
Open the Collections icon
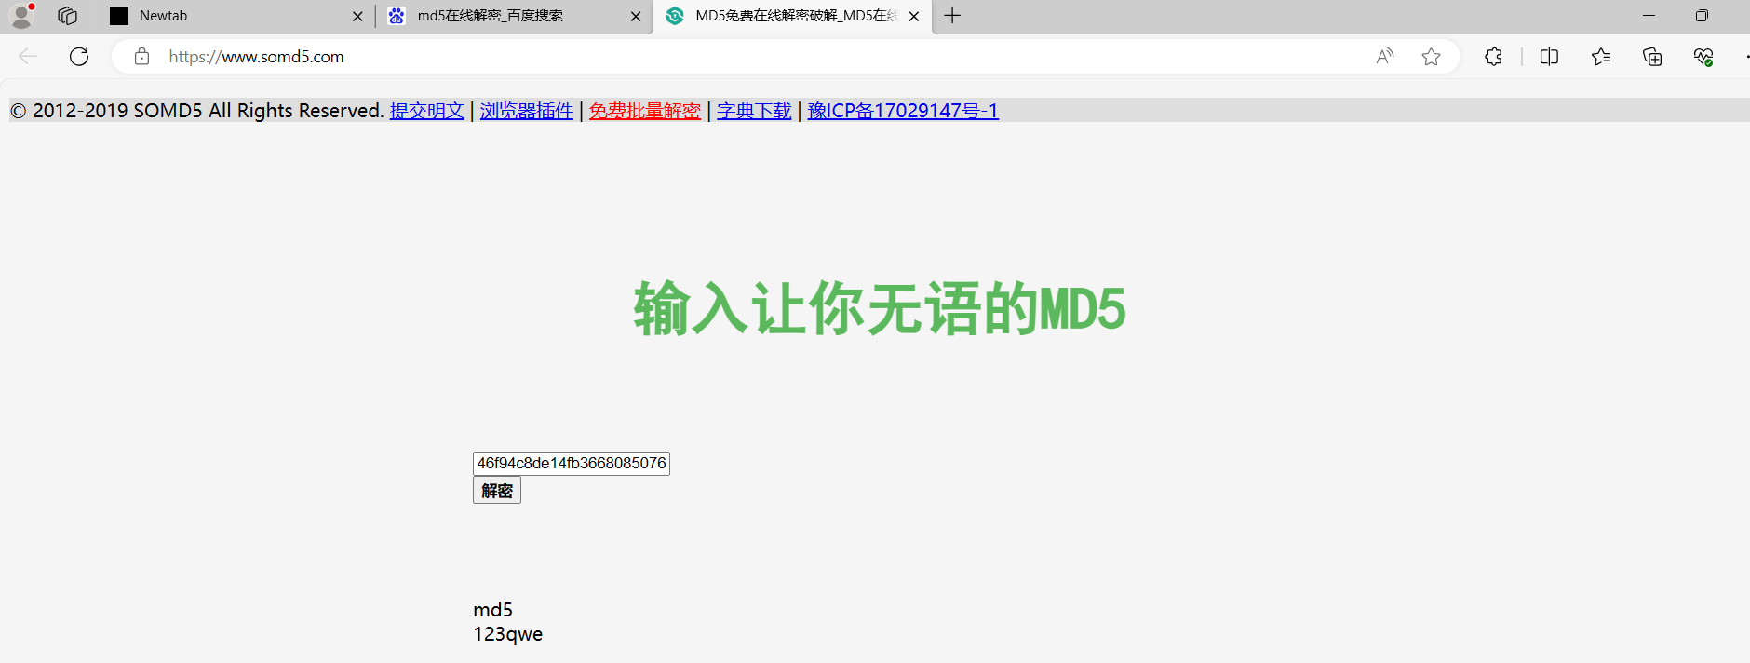coord(1652,57)
